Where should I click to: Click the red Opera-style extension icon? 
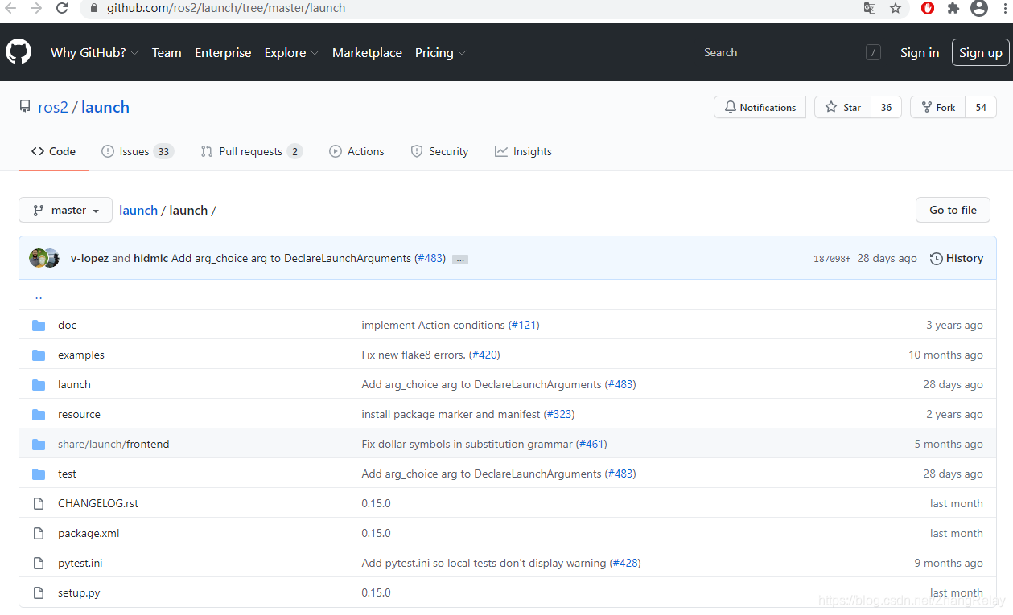[x=928, y=8]
